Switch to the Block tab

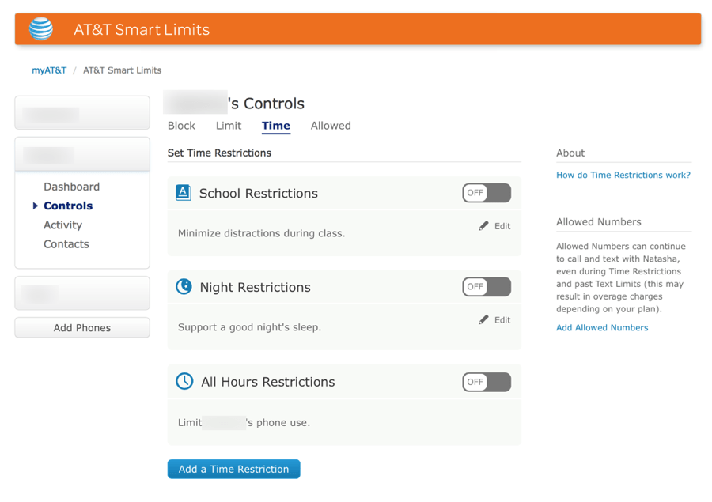pyautogui.click(x=181, y=126)
